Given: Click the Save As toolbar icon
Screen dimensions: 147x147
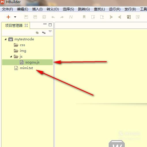Looking at the screenshot, I should (35, 17).
